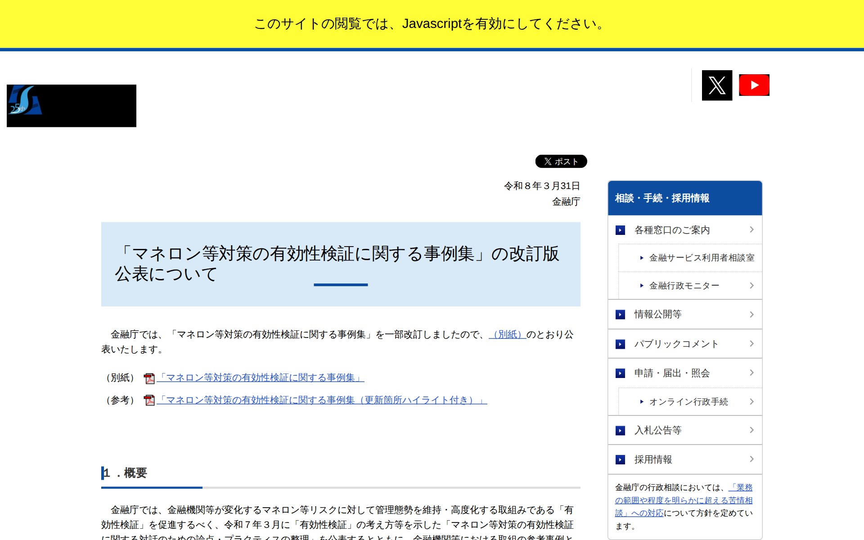This screenshot has width=864, height=540.
Task: Open the YouTube channel icon
Action: click(x=754, y=85)
